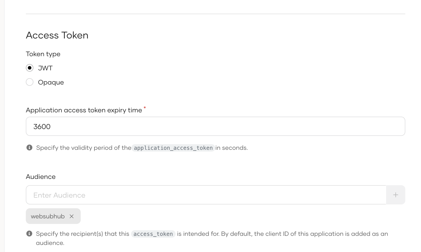Screen dimensions: 421x252
Task: Click the 'Access Token' section heading
Action: coord(57,35)
